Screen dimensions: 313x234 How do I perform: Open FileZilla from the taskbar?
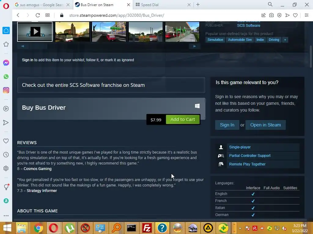tap(147, 228)
